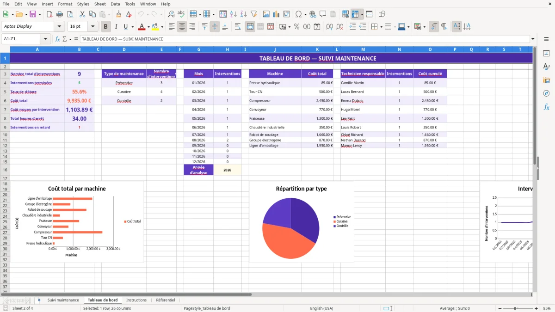555x312 pixels.
Task: Open Find and Replace icon
Action: [171, 14]
